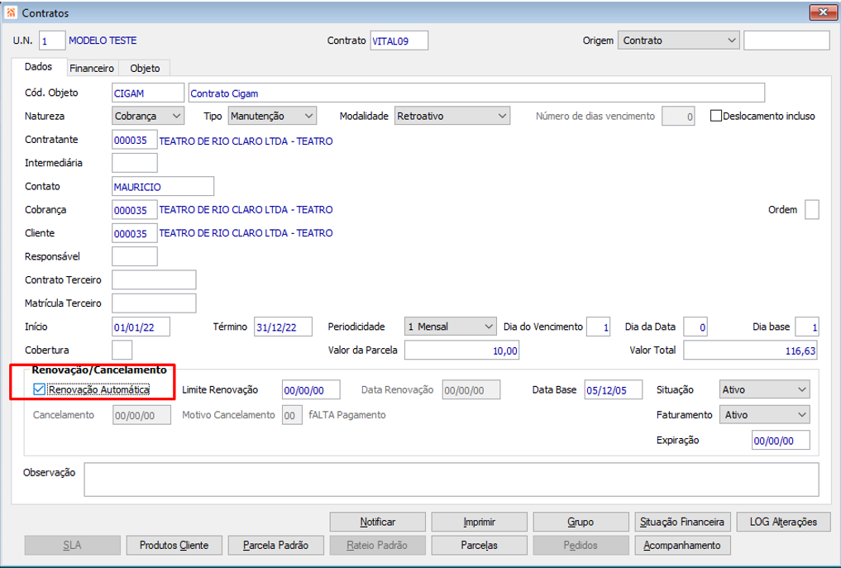The height and width of the screenshot is (568, 841).
Task: Click the Cancelamento date field
Action: pyautogui.click(x=141, y=414)
